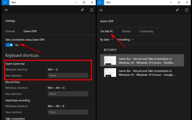Click the Record that label
The height and width of the screenshot is (120, 192).
12,82
